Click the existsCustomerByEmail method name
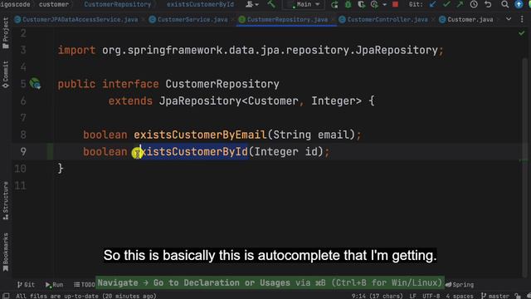The width and height of the screenshot is (531, 299). tap(200, 135)
